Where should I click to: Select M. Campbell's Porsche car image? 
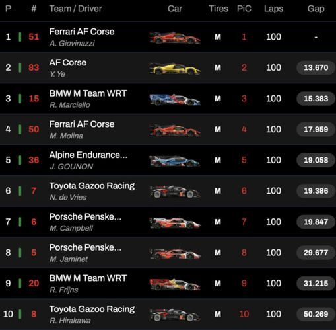(x=175, y=222)
